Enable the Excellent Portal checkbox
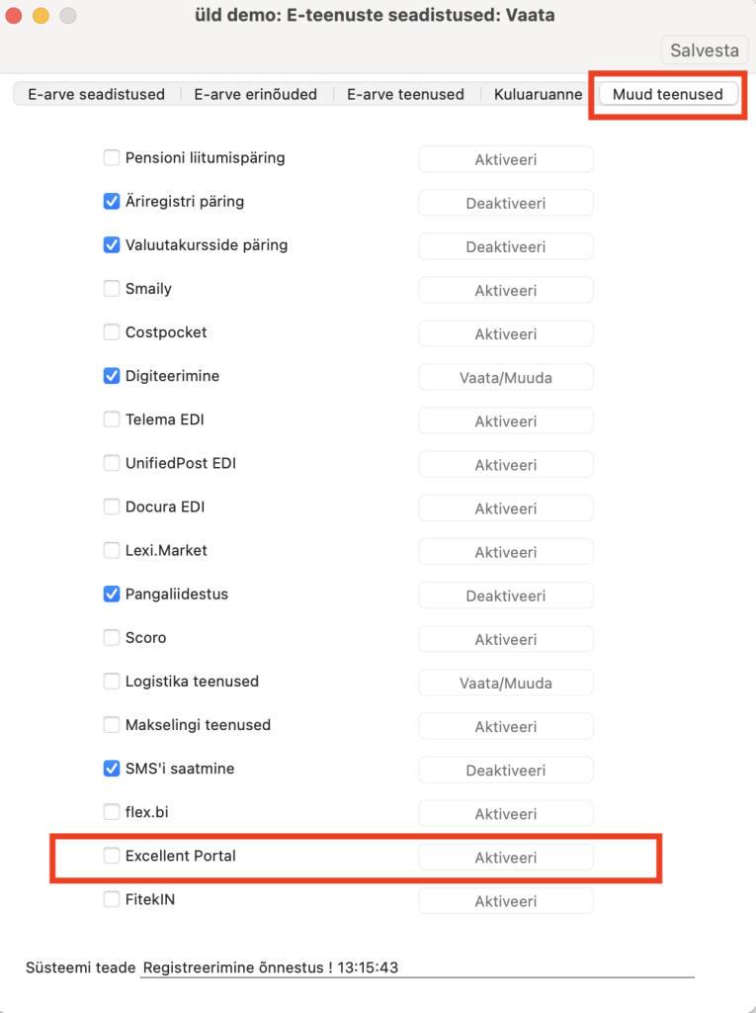This screenshot has width=756, height=1013. point(112,856)
